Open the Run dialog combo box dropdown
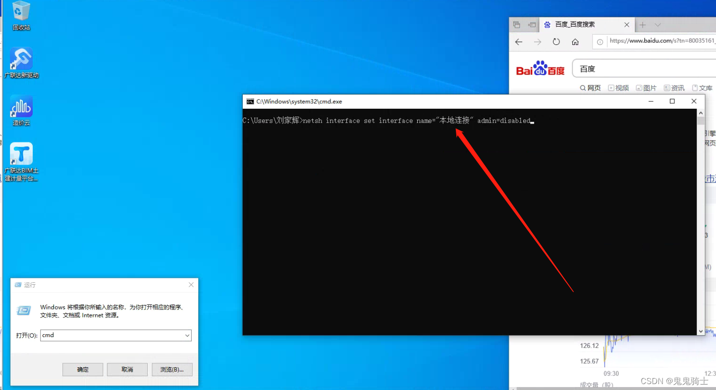Viewport: 716px width, 390px height. click(x=188, y=336)
